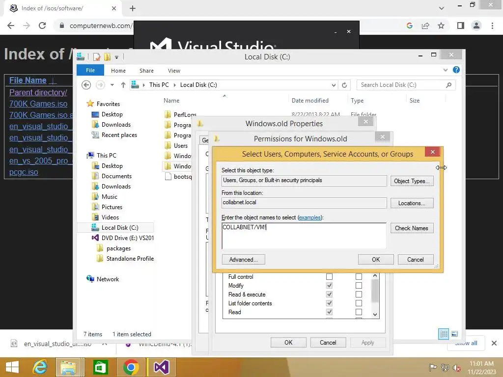Viewport: 503px width, 377px height.
Task: Open Windows Store taskbar icon
Action: click(x=100, y=367)
